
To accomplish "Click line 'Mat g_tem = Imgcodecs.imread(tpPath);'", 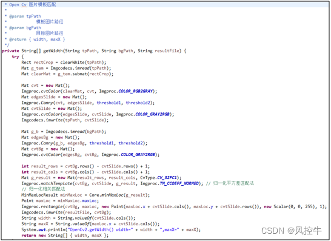I will pos(66,68).
